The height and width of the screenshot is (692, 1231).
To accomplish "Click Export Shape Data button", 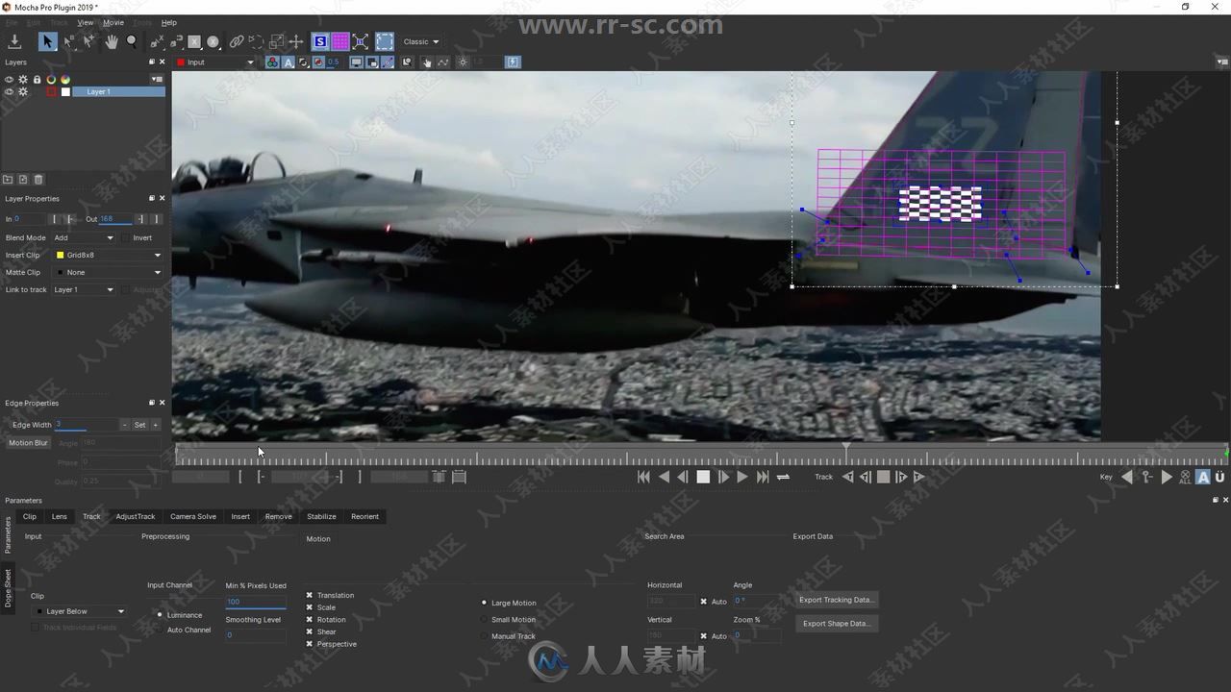I will point(836,623).
